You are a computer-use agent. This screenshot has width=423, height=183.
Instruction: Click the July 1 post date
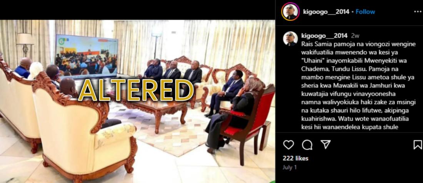pos(290,167)
